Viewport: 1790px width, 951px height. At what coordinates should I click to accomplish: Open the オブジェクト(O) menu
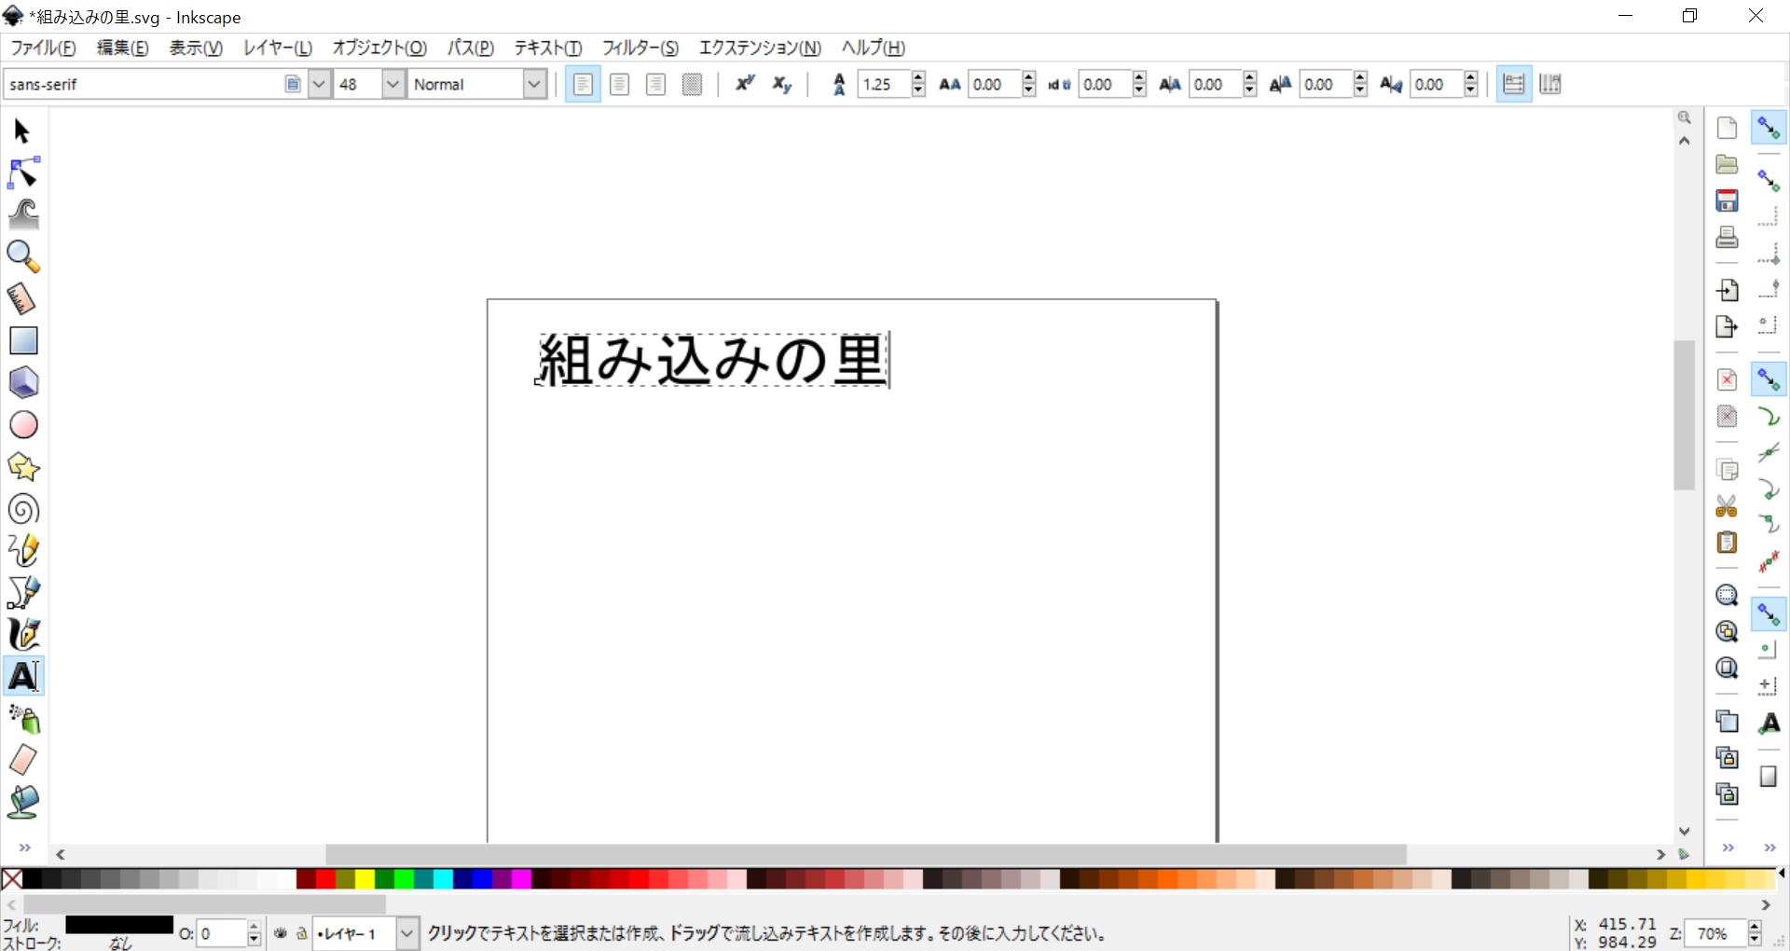[x=379, y=48]
